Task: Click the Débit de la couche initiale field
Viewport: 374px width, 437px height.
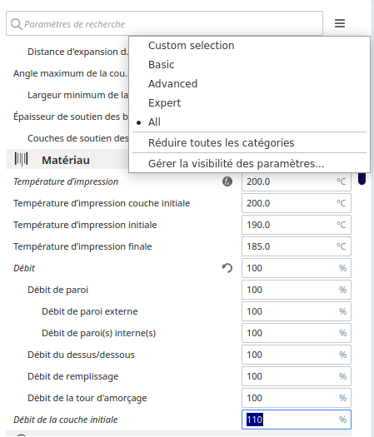Action: pyautogui.click(x=297, y=420)
